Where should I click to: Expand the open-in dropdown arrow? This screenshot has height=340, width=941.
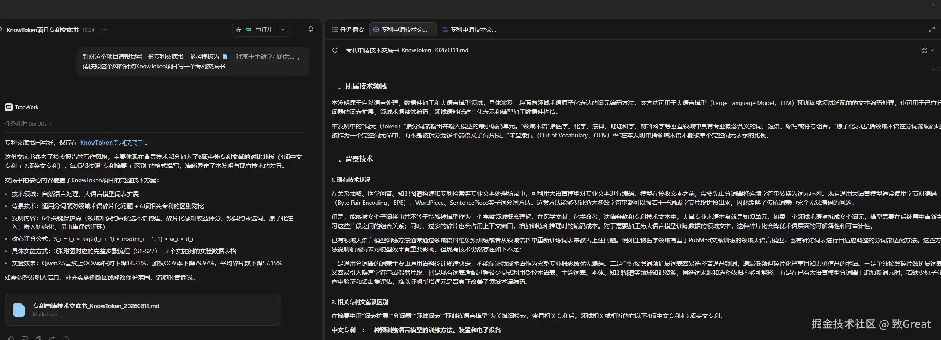[283, 29]
